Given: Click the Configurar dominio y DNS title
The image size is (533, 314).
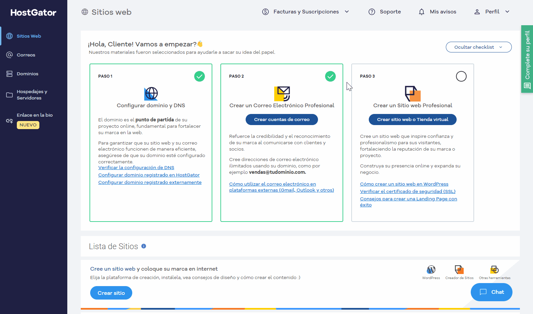Looking at the screenshot, I should click(x=151, y=105).
